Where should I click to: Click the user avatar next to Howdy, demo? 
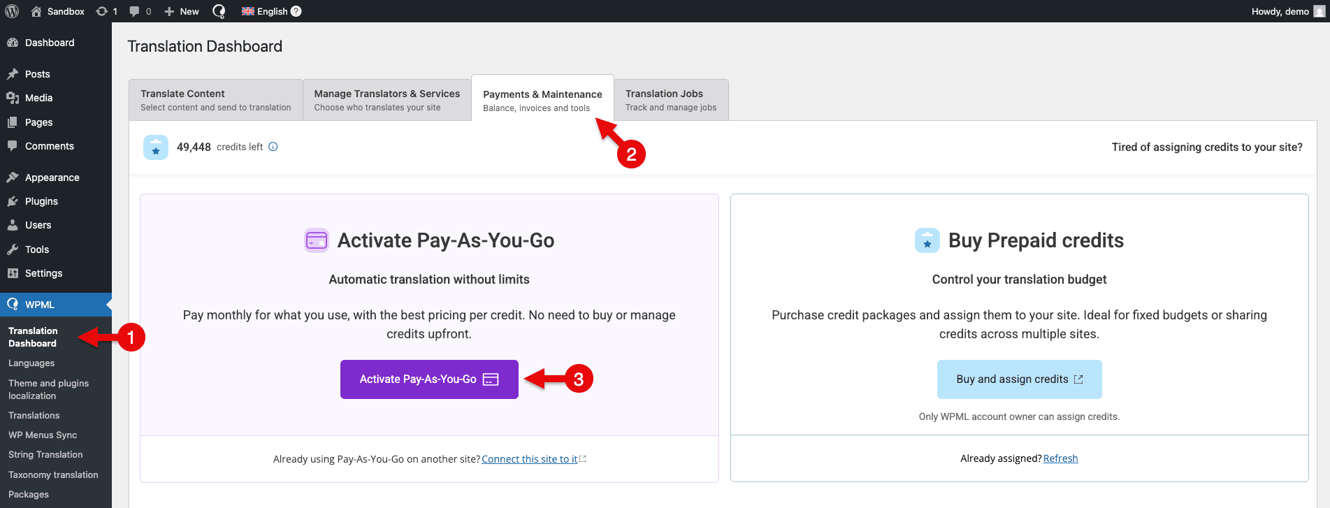(1319, 11)
